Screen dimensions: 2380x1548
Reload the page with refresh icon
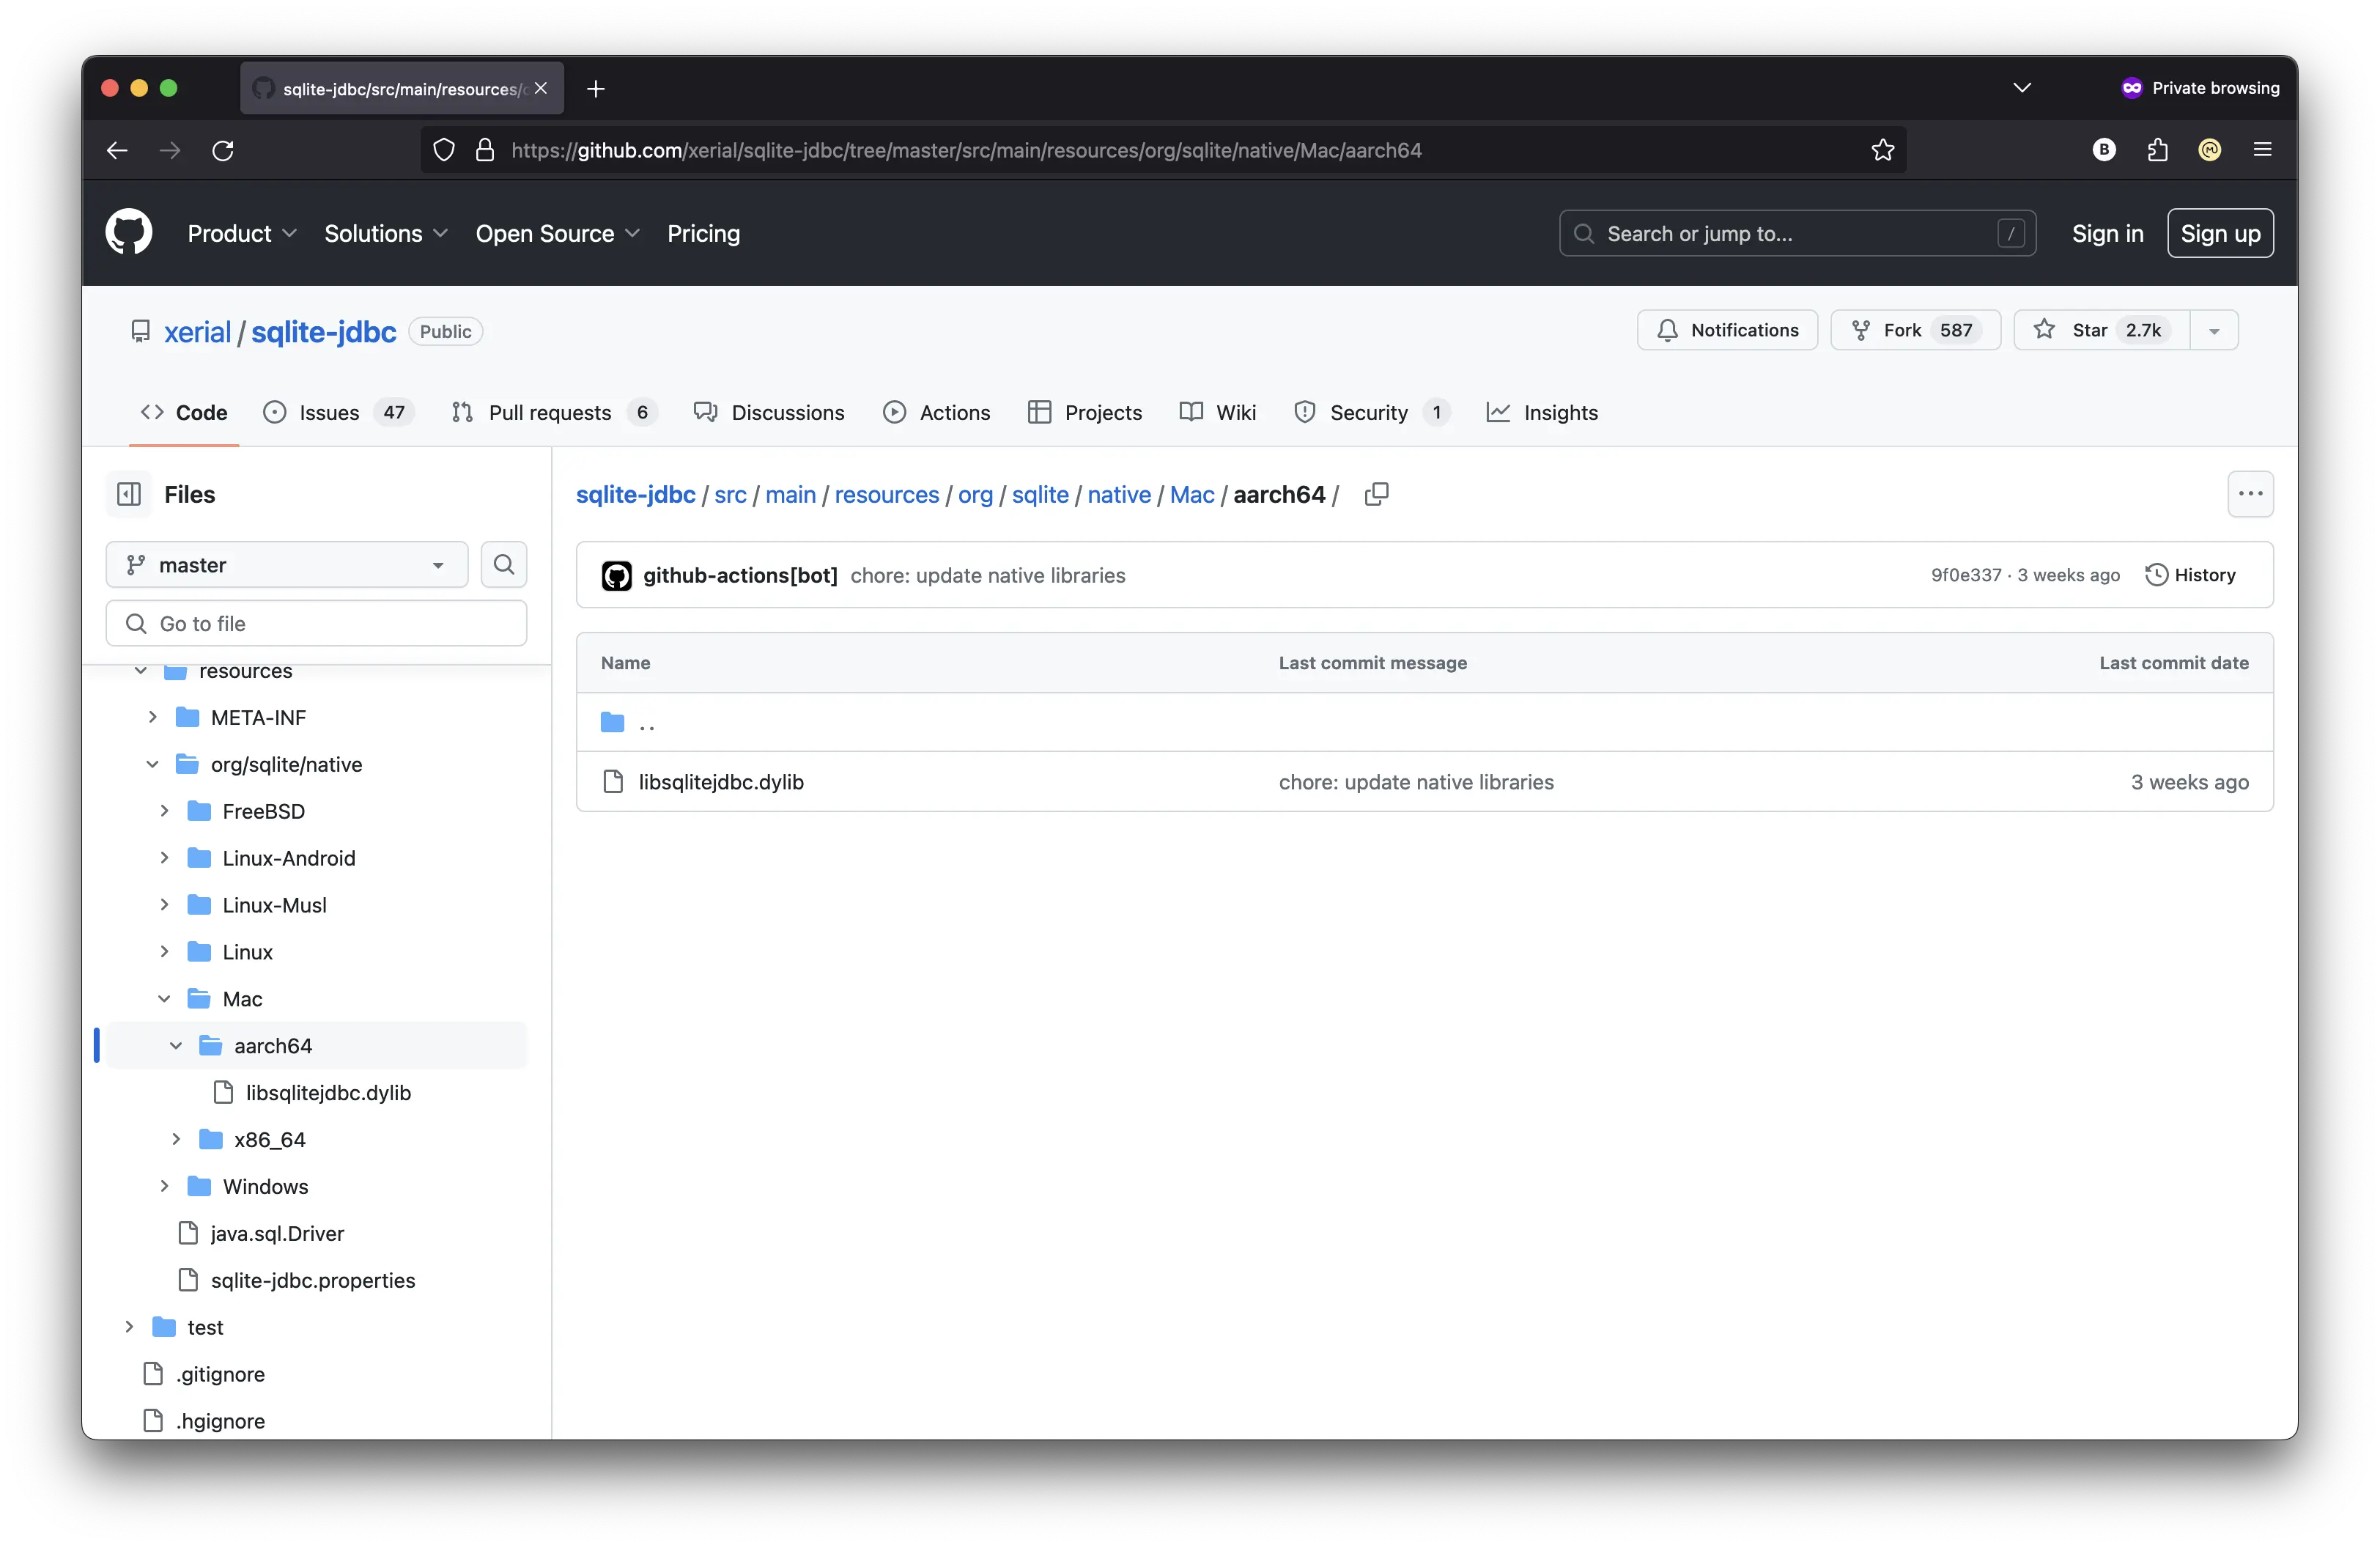click(223, 150)
